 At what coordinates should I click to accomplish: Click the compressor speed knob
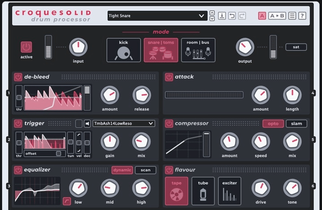[x=261, y=141]
